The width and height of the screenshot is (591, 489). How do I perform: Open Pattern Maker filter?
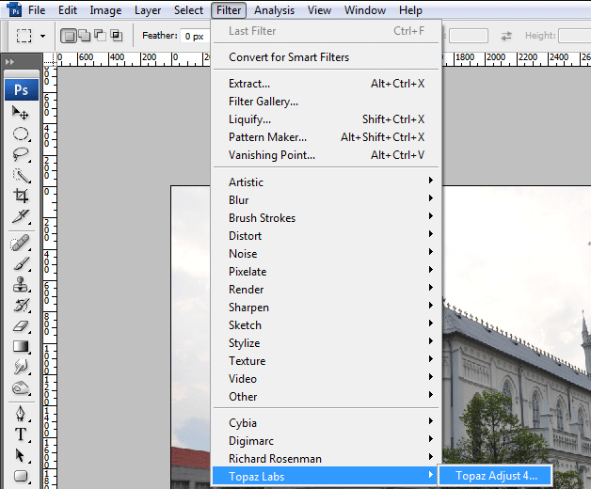point(326,137)
